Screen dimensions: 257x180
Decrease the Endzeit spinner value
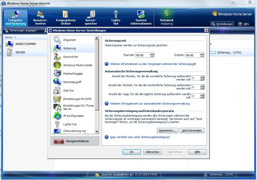tap(202, 56)
